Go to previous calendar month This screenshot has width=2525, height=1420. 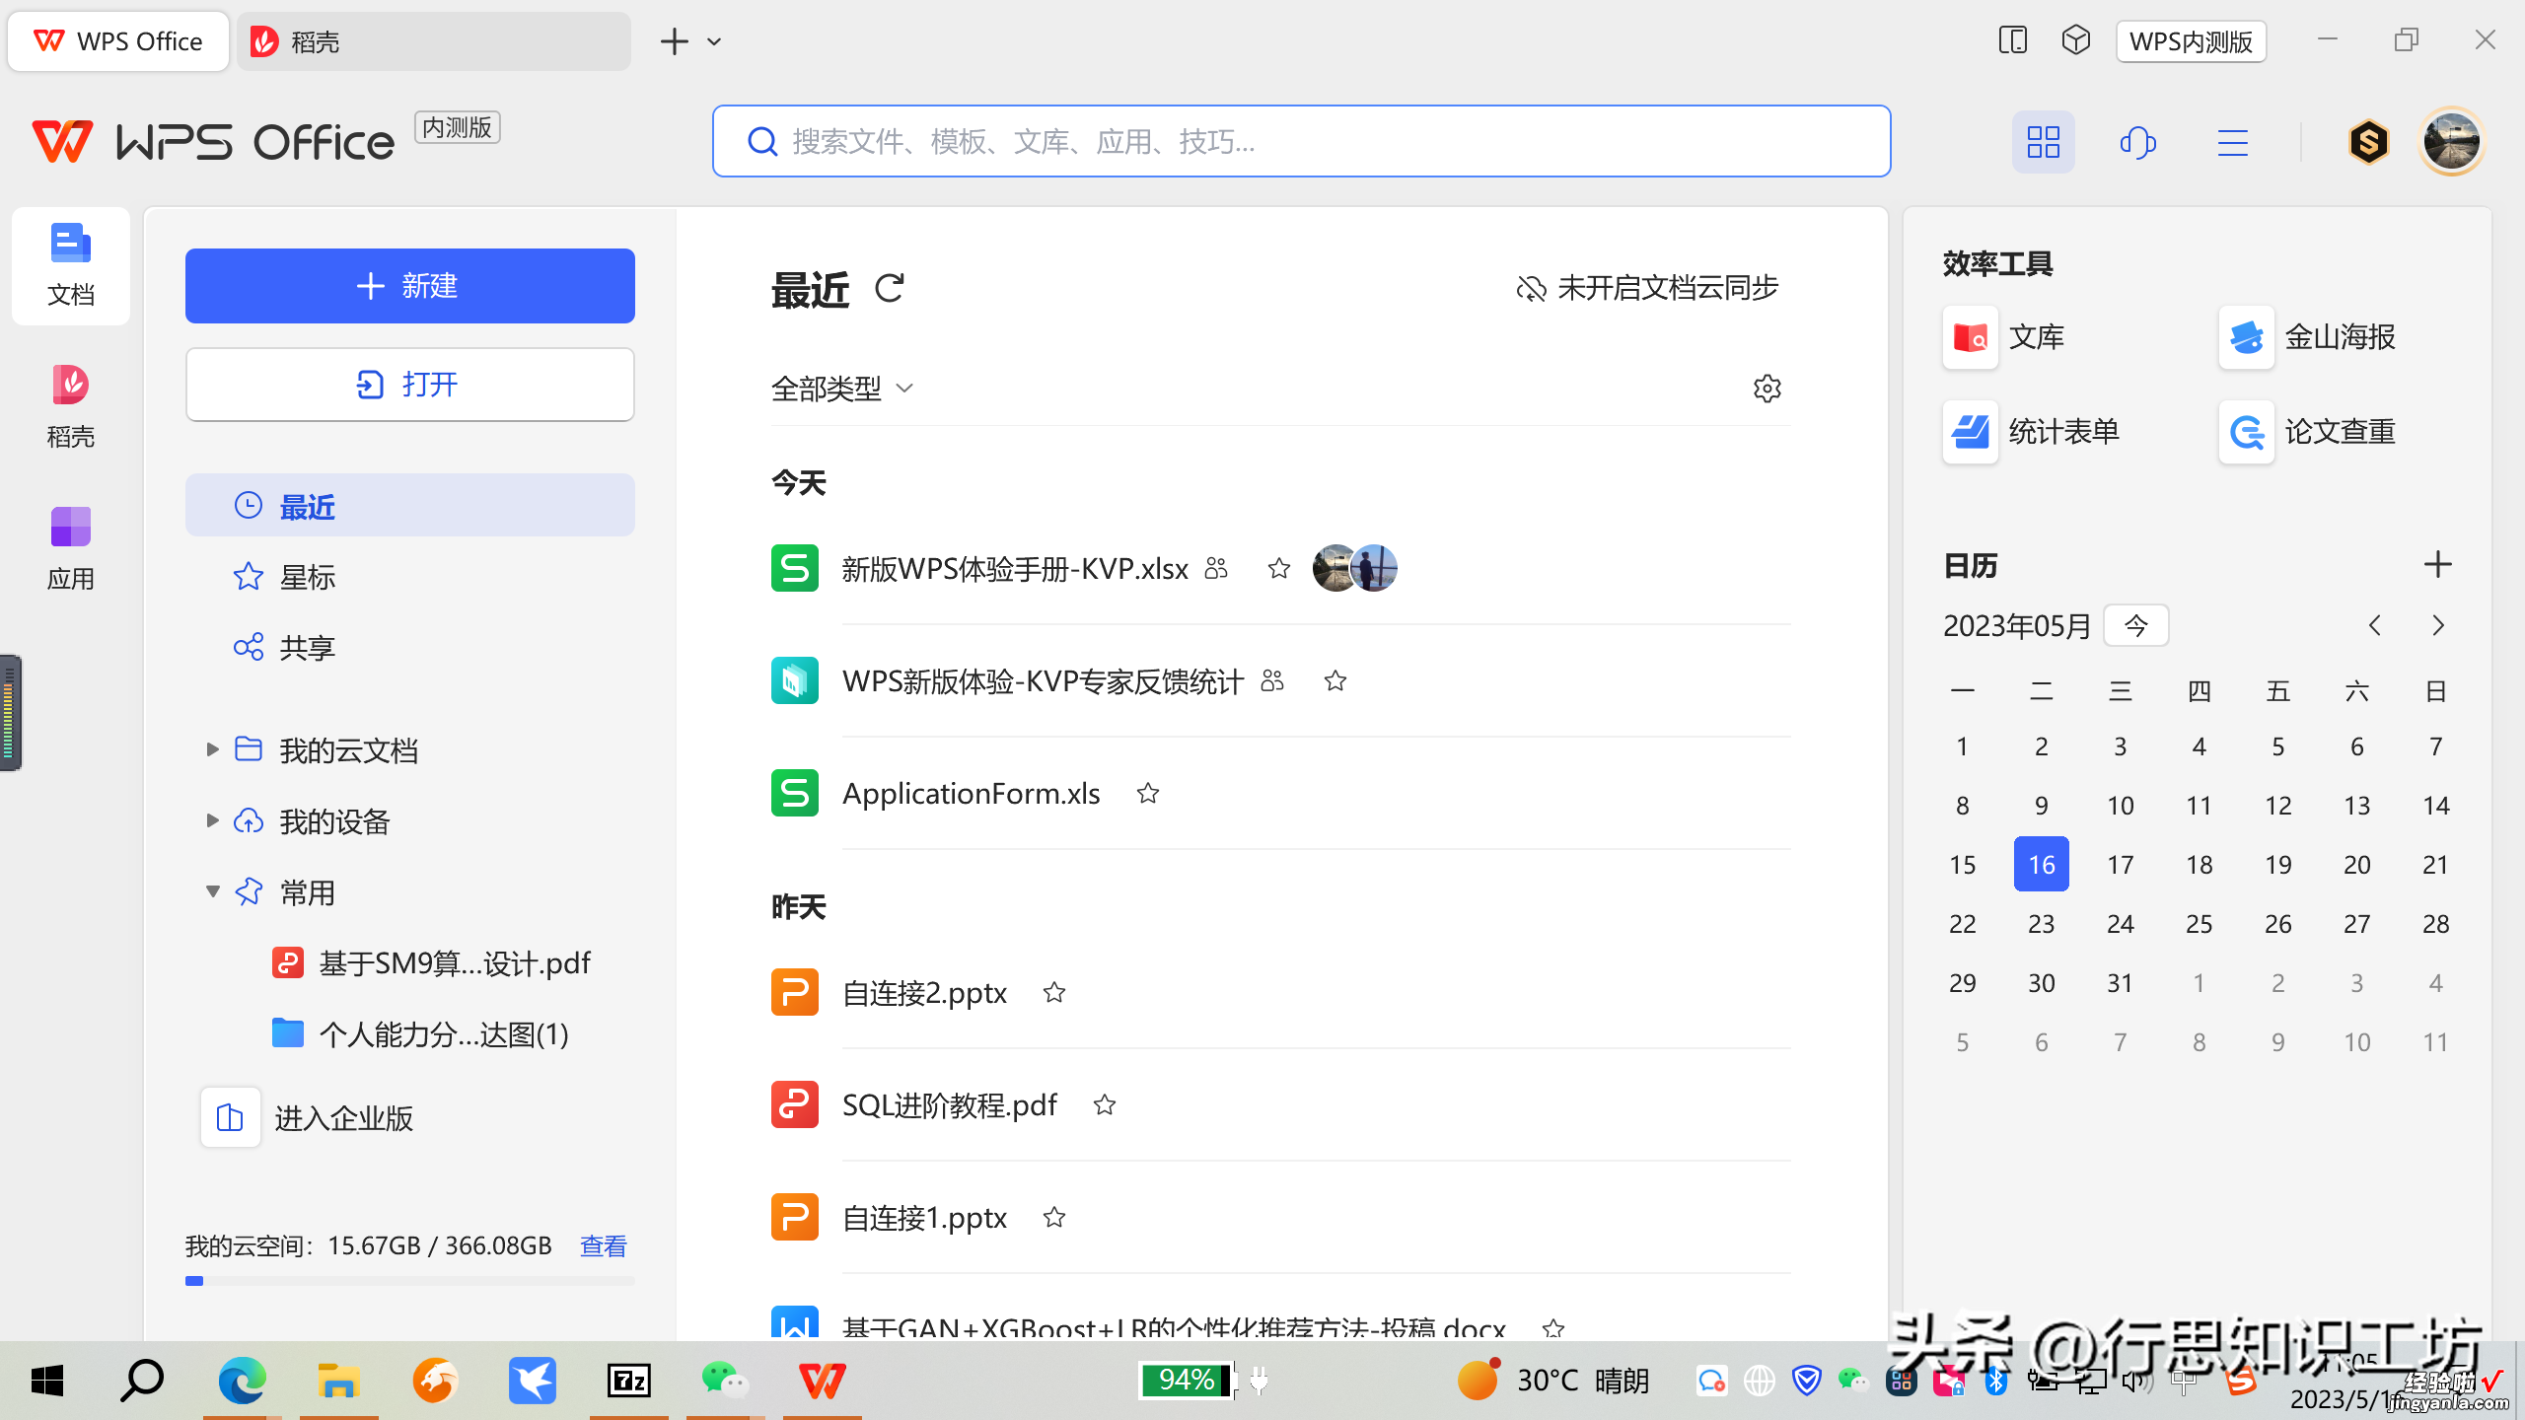point(2375,626)
